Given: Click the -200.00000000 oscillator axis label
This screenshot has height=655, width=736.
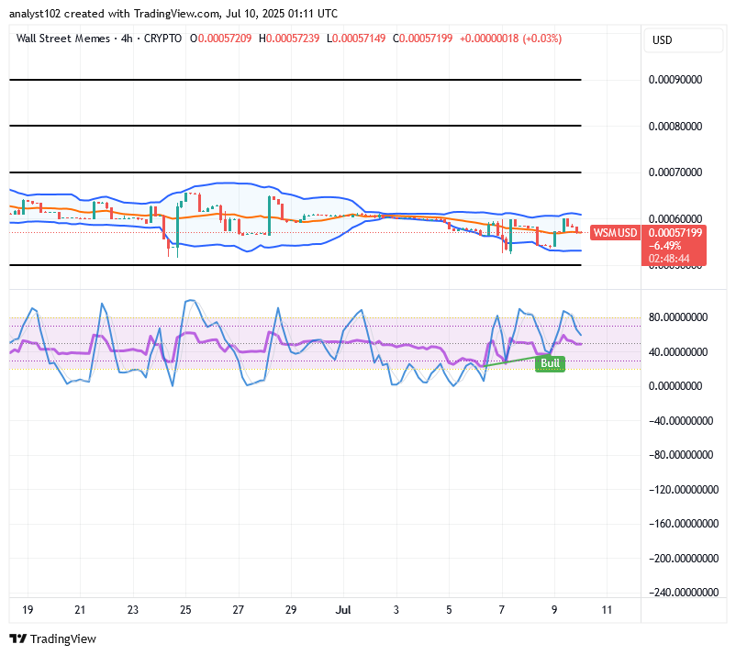Looking at the screenshot, I should click(684, 559).
